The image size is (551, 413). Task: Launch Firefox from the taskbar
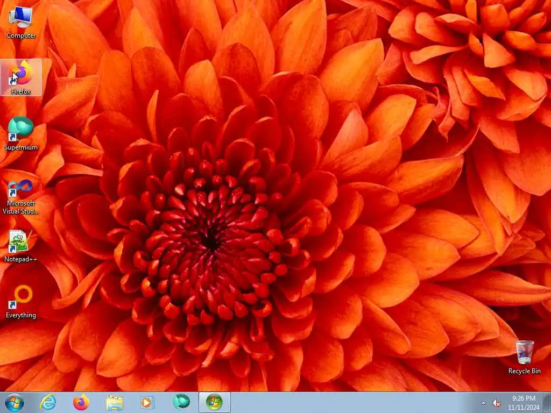pos(81,402)
